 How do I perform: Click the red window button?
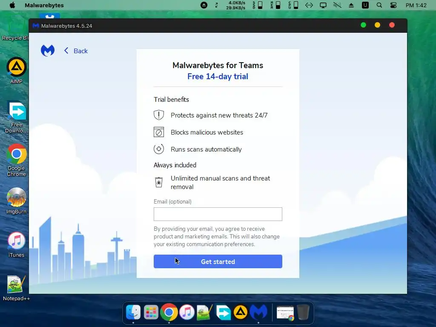click(x=392, y=25)
